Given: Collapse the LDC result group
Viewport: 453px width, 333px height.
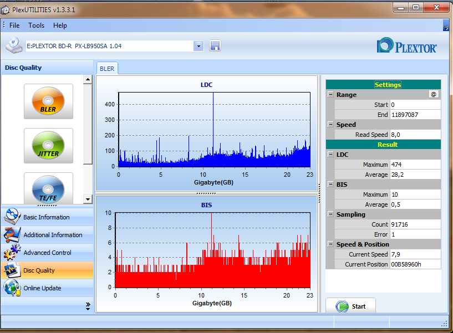Looking at the screenshot, I should [x=330, y=154].
